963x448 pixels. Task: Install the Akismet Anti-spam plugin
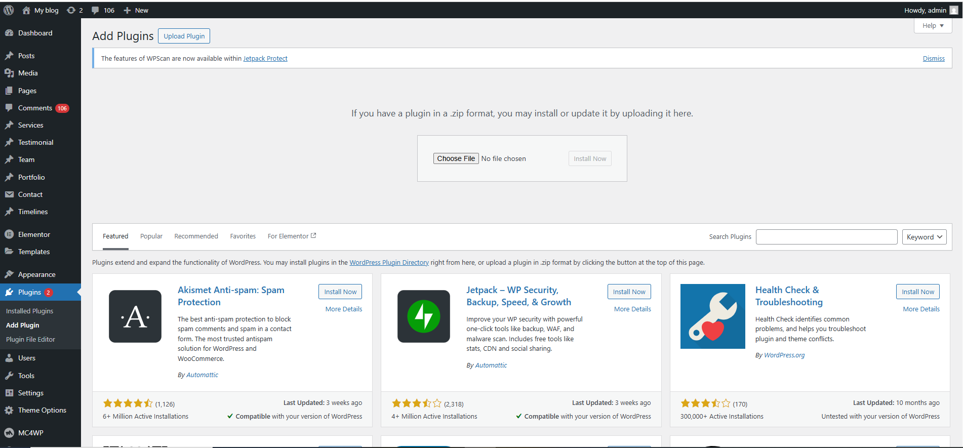340,292
